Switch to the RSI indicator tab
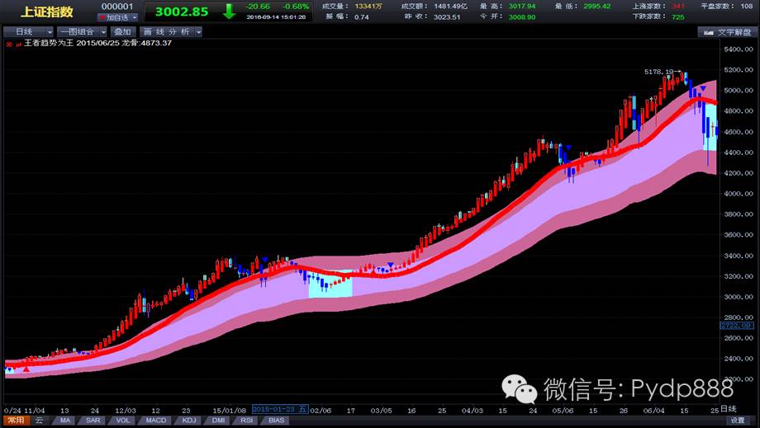Screen dimensions: 760x428 247,421
